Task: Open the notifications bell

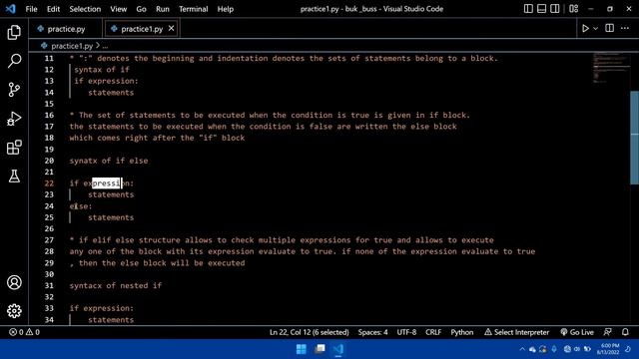Action: [x=625, y=332]
